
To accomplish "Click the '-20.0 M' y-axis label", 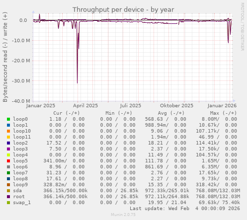I will (21, 61).
